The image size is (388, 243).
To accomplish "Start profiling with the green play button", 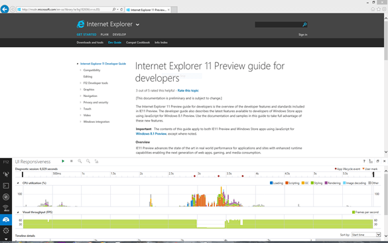I will (x=63, y=161).
